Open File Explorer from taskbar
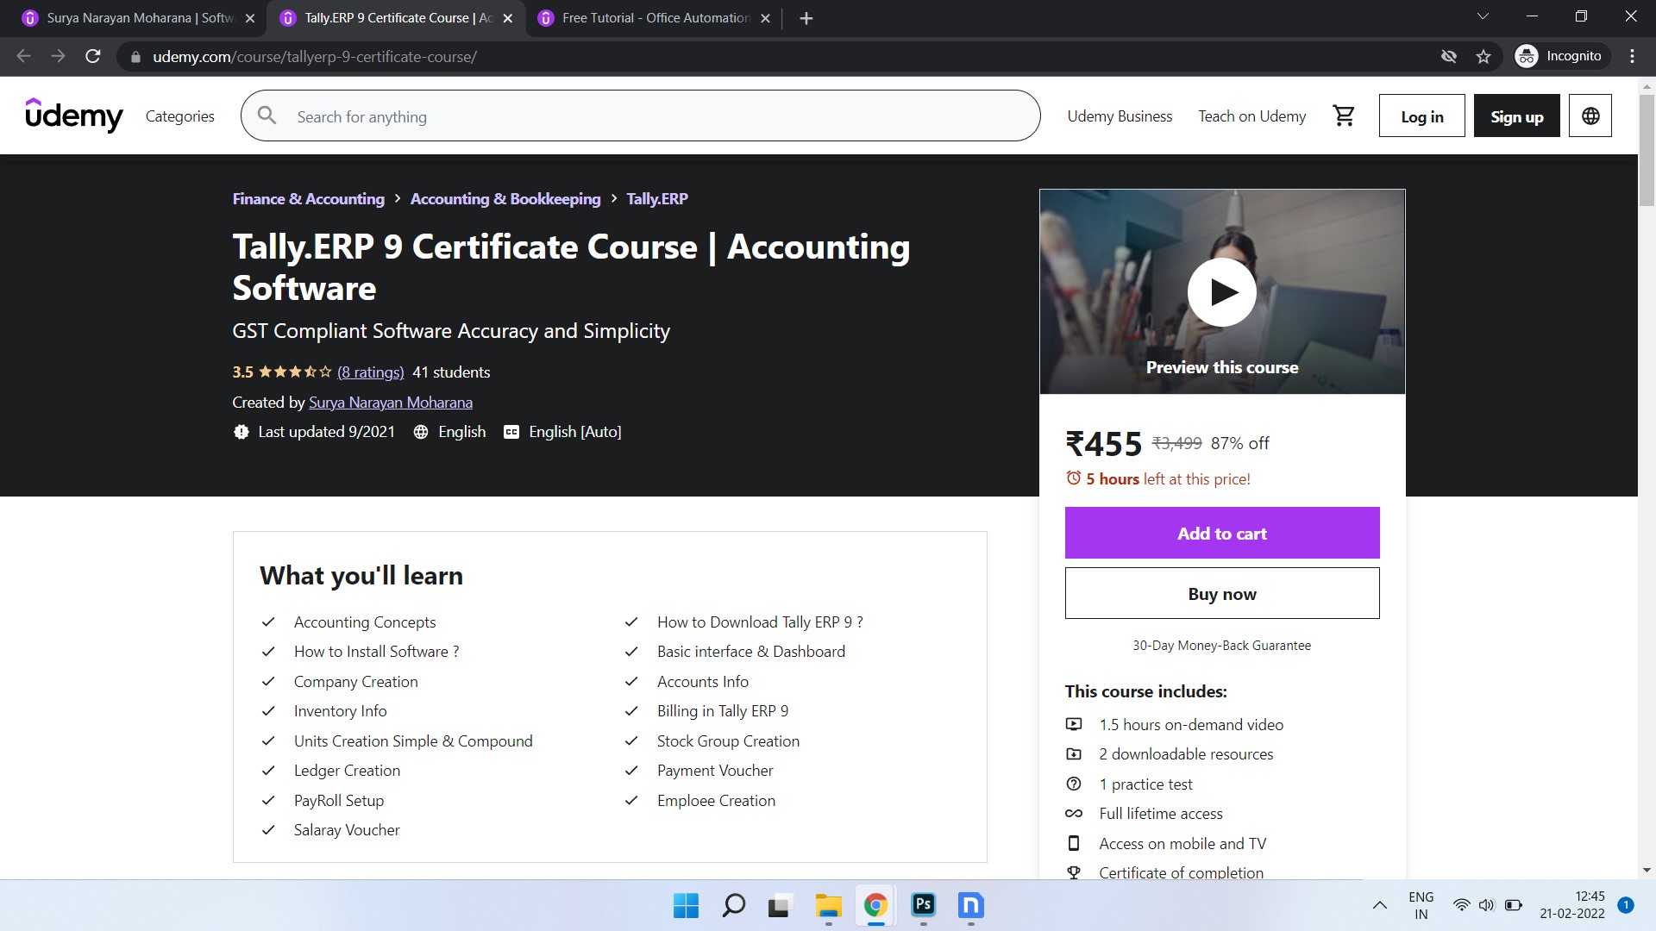 coord(828,905)
